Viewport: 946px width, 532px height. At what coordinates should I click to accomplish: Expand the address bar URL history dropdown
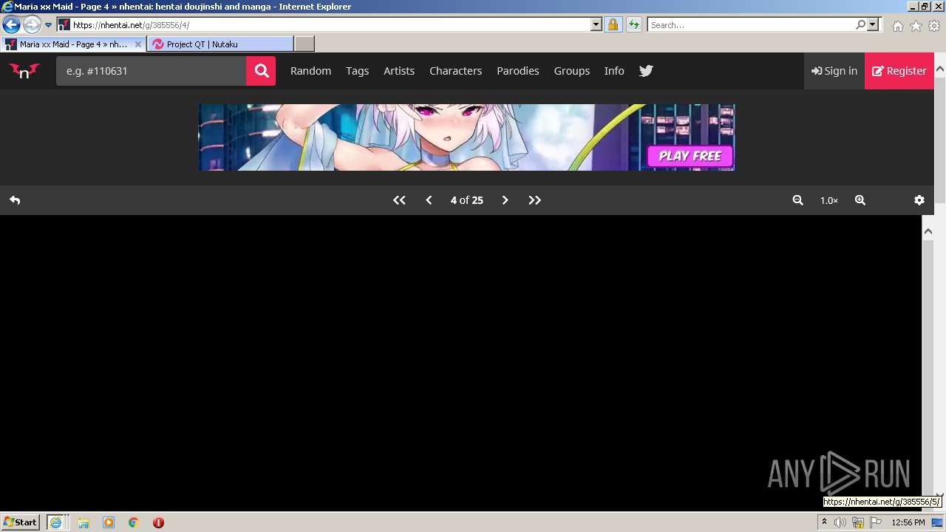tap(596, 24)
